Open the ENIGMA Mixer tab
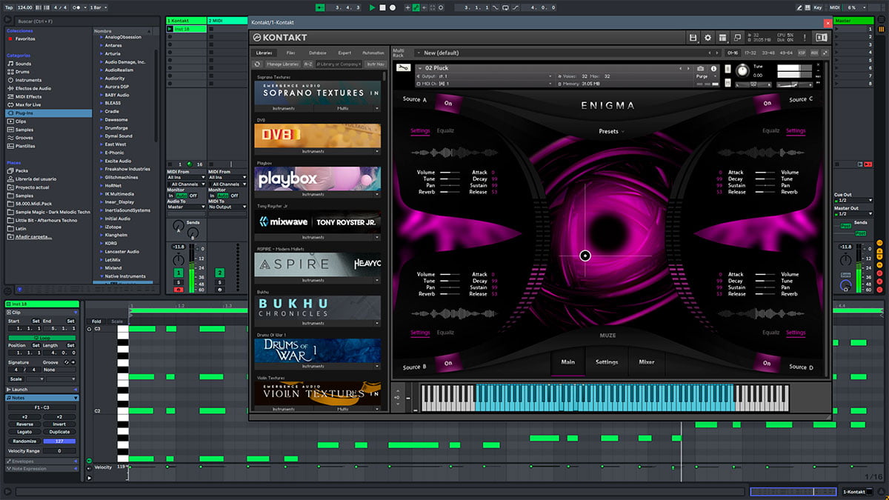The image size is (889, 500). [646, 362]
